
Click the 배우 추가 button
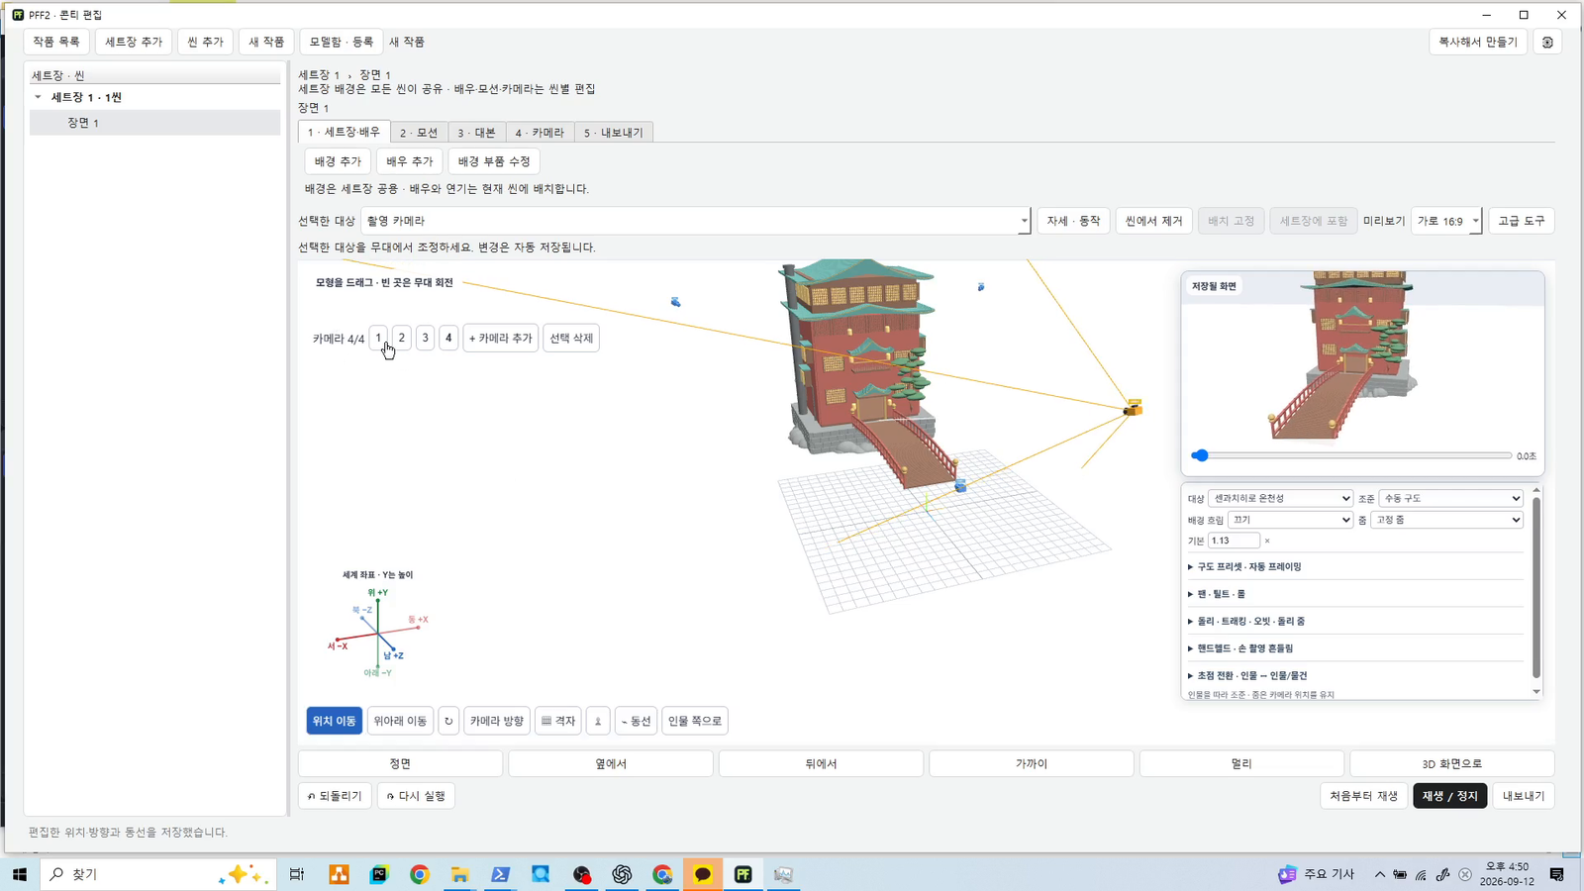point(410,161)
